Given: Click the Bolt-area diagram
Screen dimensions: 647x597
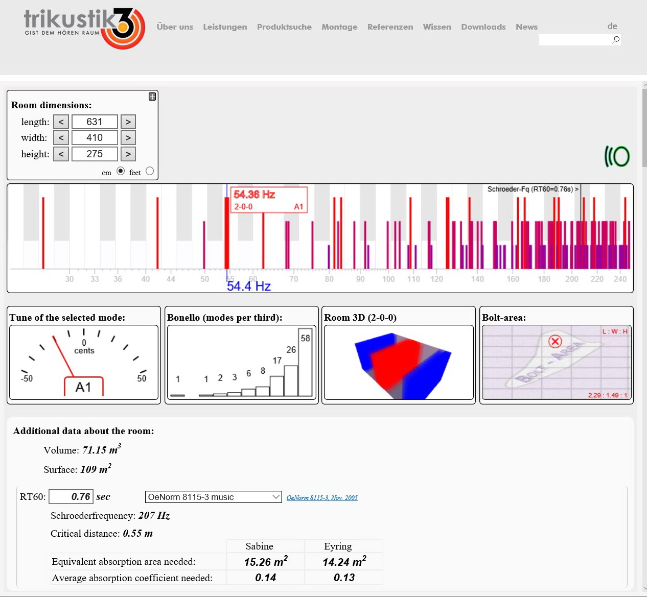Looking at the screenshot, I should [x=557, y=363].
